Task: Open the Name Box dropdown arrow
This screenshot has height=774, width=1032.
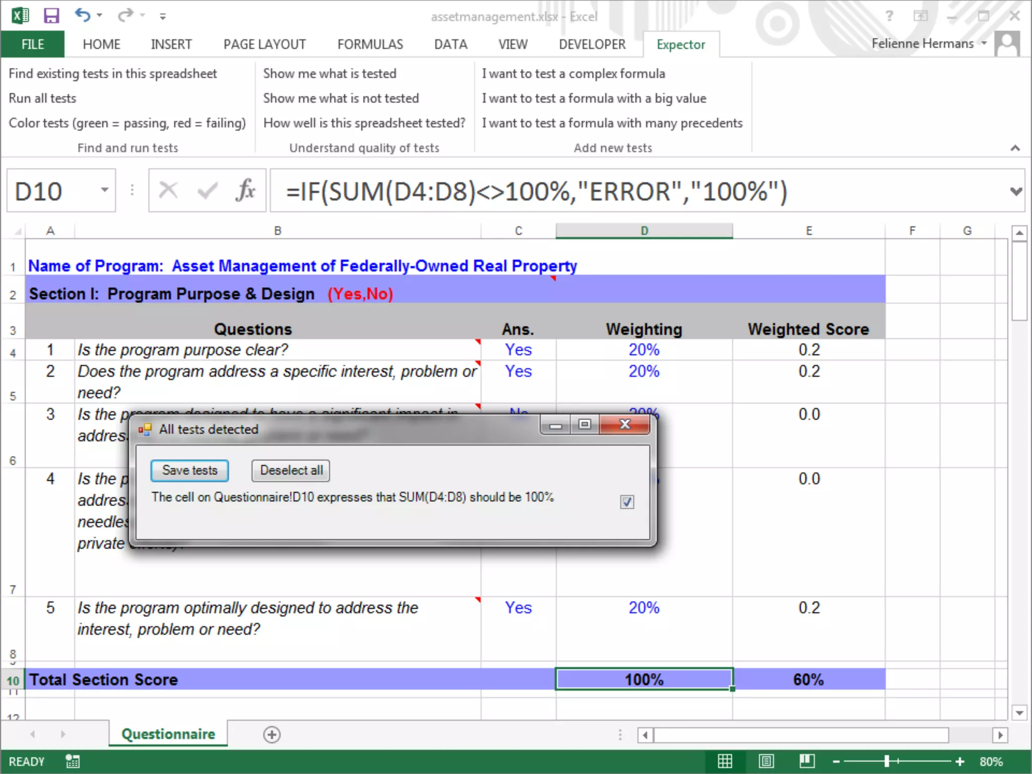Action: pos(104,190)
